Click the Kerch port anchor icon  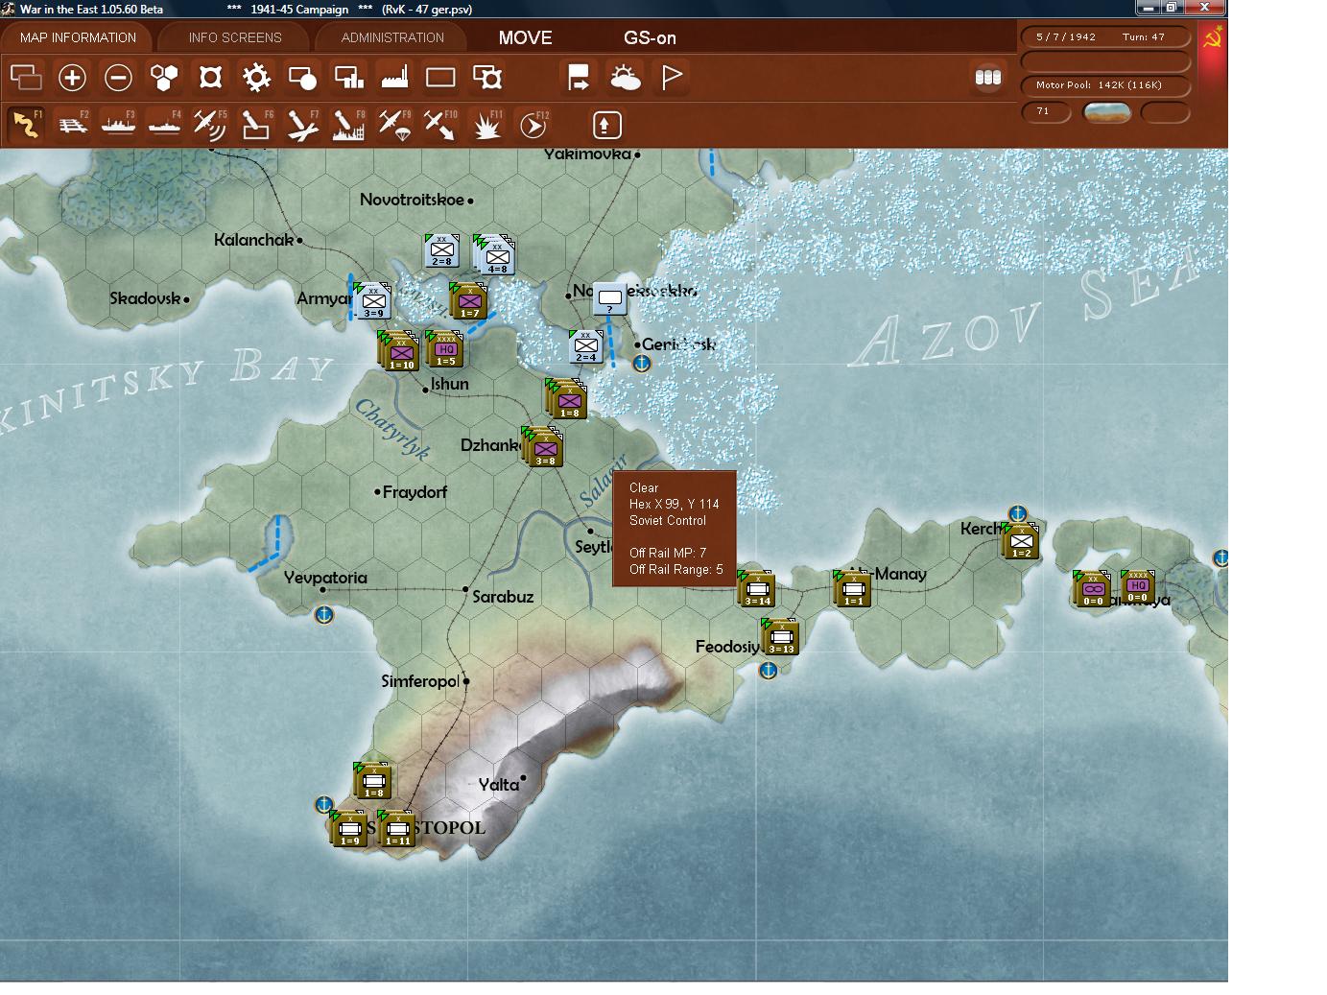tap(1018, 514)
